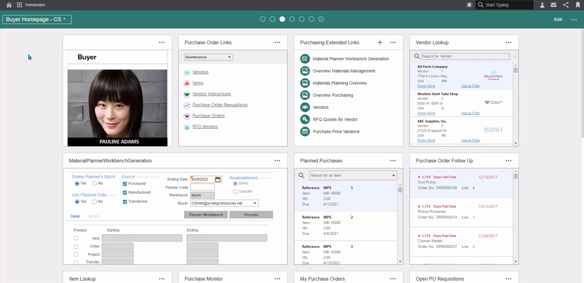This screenshot has height=283, width=584.
Task: Select Yes for Delete Planner's Batch
Action: pos(77,184)
